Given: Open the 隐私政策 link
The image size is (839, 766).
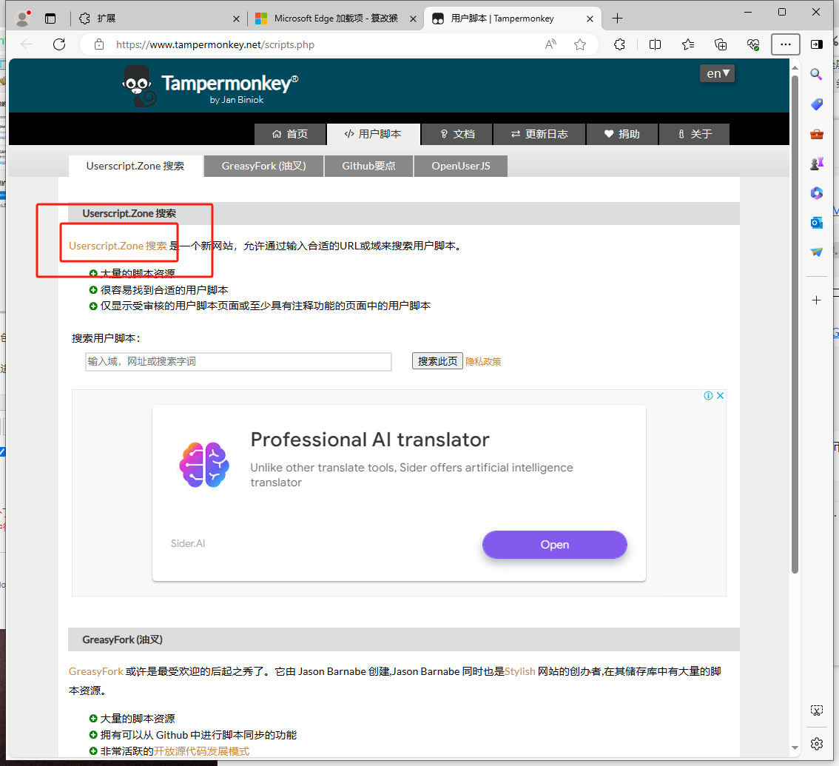Looking at the screenshot, I should (483, 362).
